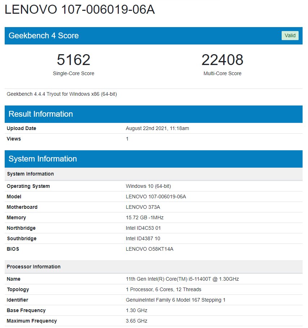Click the Operating System label
Screen dimensions: 308x328
(x=28, y=186)
